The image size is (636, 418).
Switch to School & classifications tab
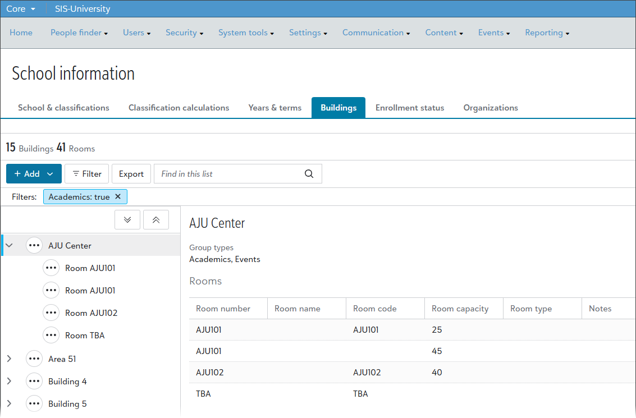[63, 108]
